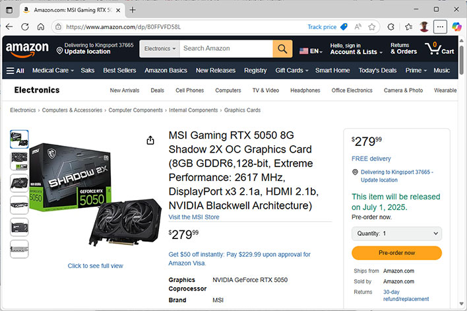467x311 pixels.
Task: Open Returns & Orders
Action: click(404, 49)
